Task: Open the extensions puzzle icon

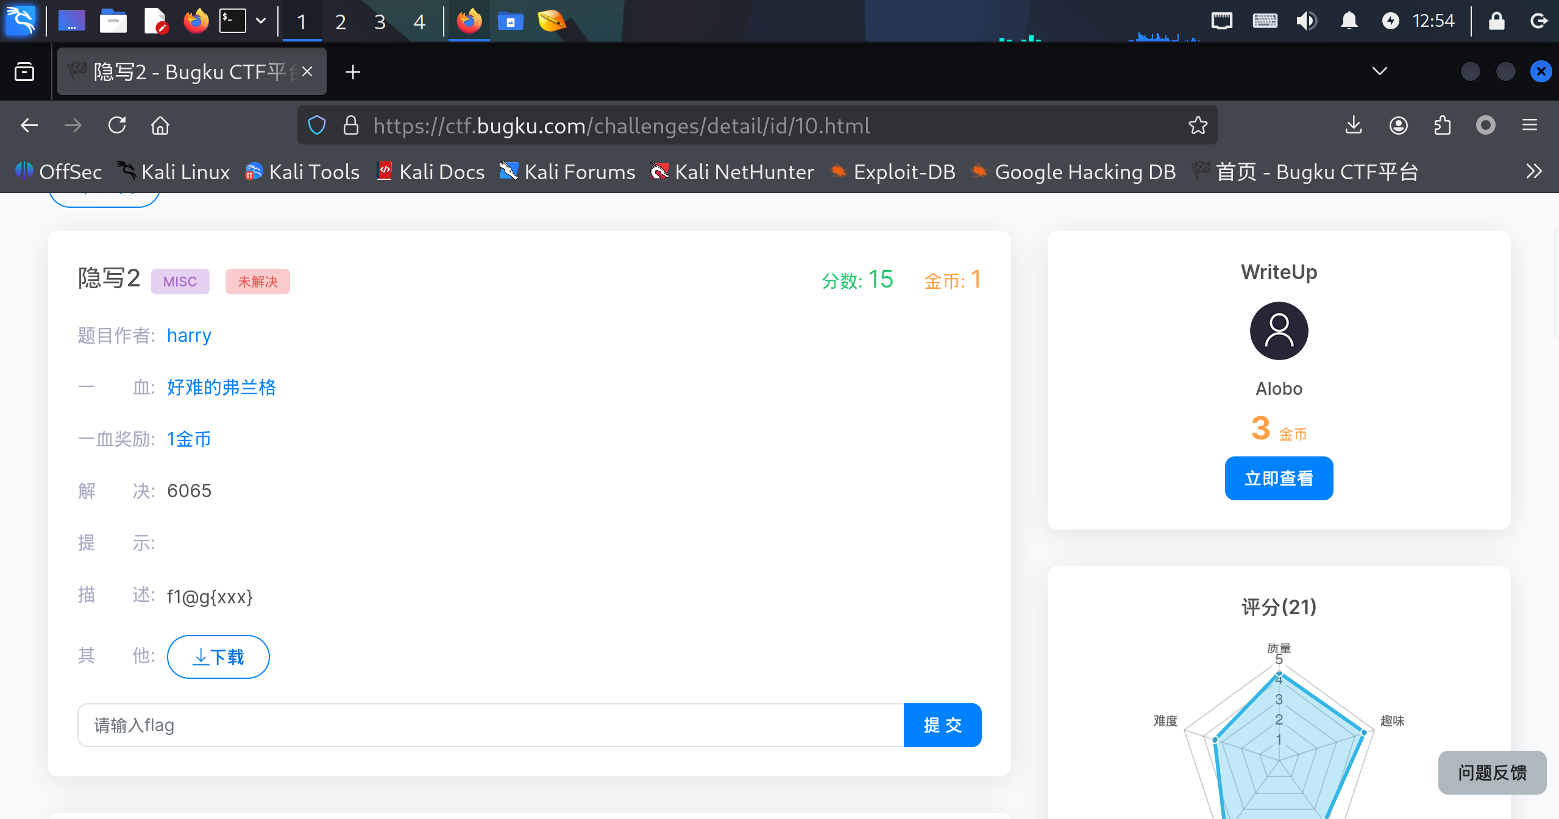Action: coord(1442,126)
